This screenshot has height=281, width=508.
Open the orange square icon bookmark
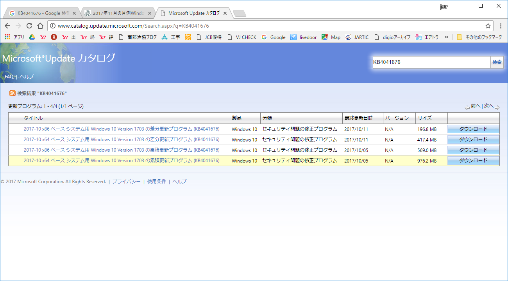coord(188,37)
